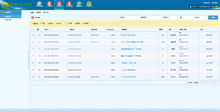Open the site homepage link at top right

tap(207, 3)
